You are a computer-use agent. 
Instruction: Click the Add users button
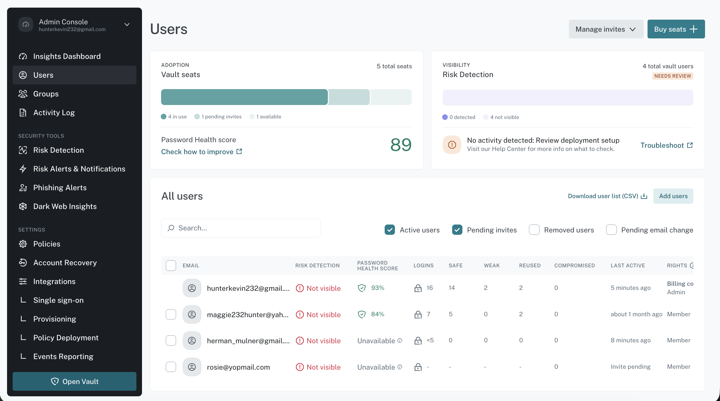click(x=673, y=196)
